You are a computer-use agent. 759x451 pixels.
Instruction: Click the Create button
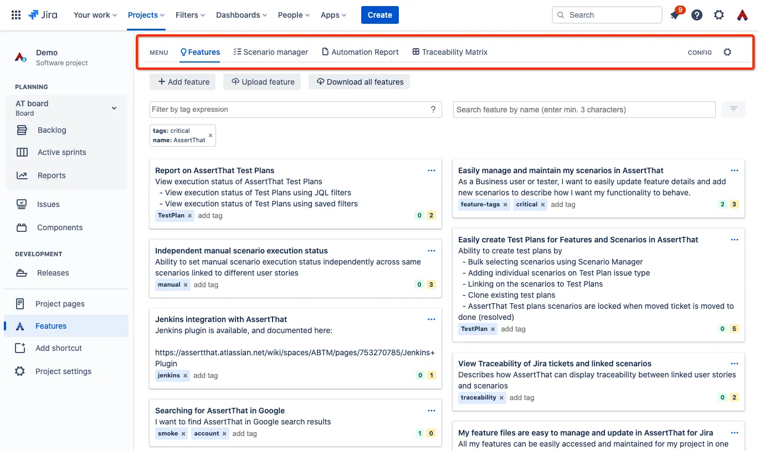[x=380, y=15]
